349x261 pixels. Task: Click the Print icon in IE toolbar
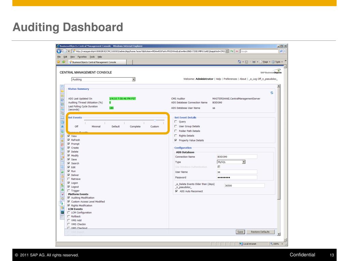click(x=254, y=62)
